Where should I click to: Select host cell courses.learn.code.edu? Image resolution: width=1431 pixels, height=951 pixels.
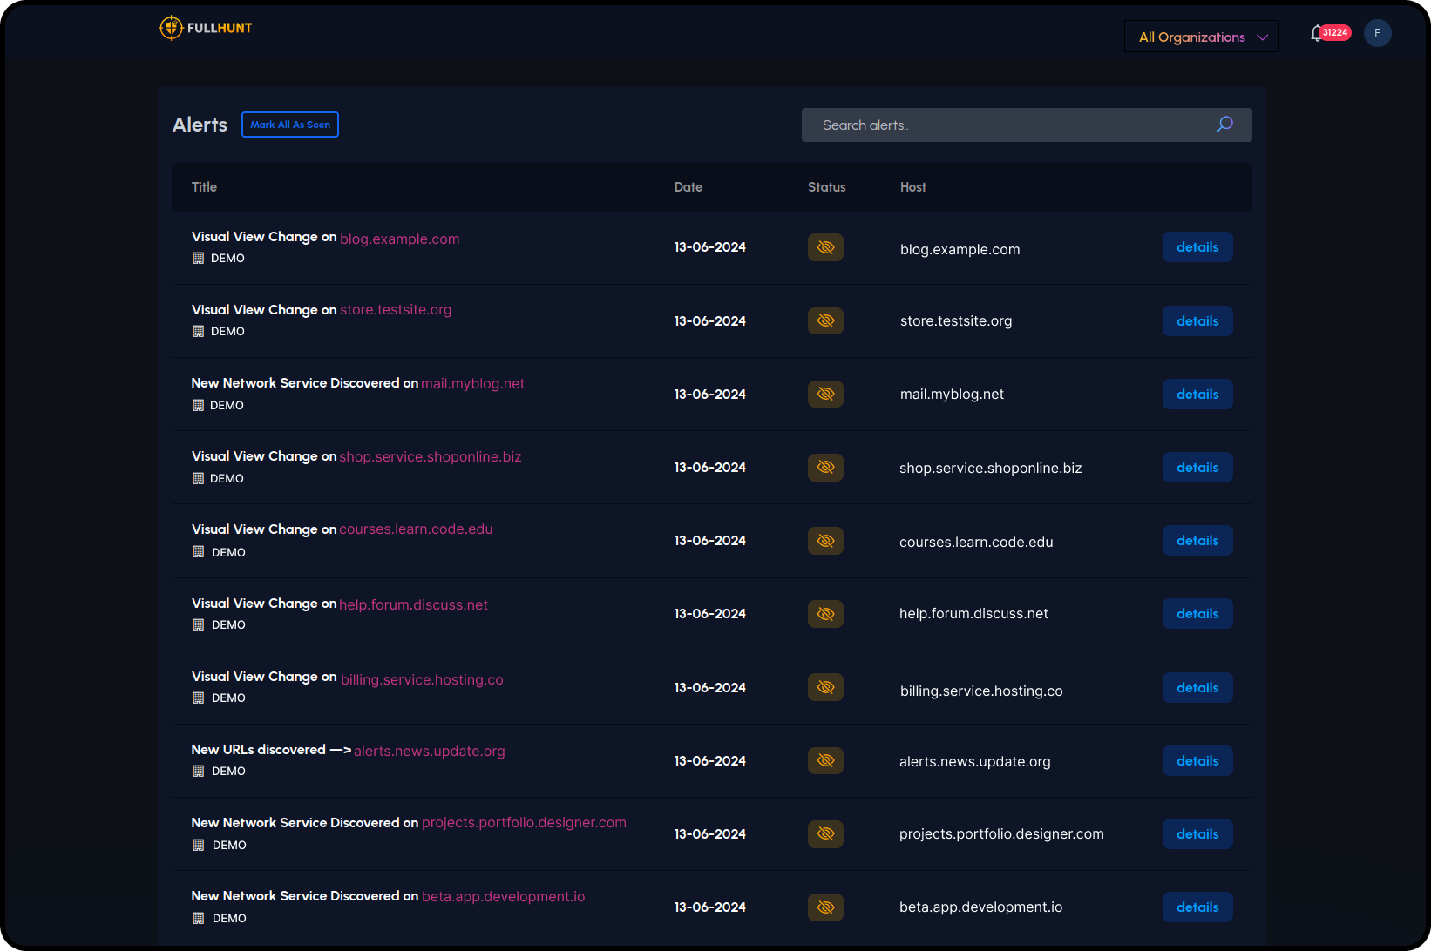coord(976,543)
